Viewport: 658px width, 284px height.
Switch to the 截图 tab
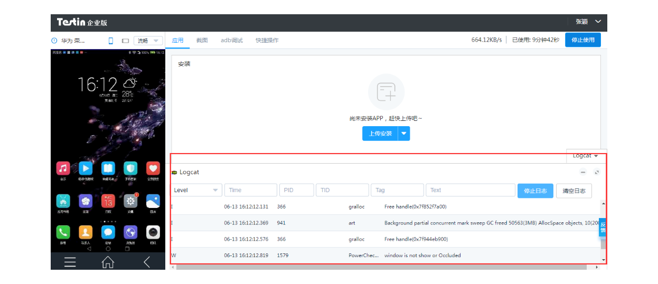pyautogui.click(x=202, y=41)
